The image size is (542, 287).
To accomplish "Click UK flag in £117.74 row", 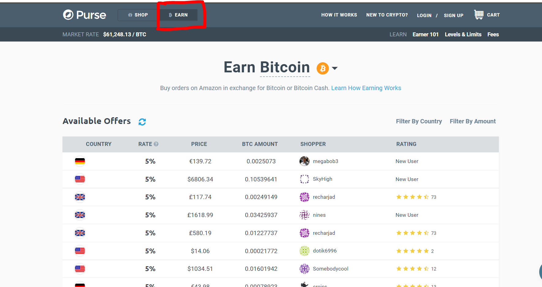I will pos(80,197).
